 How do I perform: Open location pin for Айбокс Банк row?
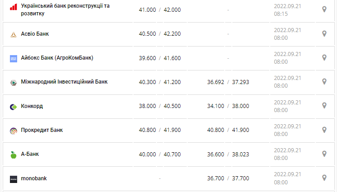click(324, 58)
